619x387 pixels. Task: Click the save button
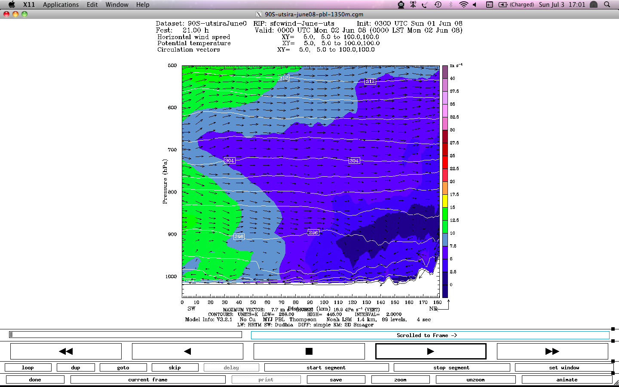[x=336, y=380]
